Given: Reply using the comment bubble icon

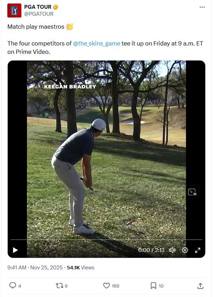Looking at the screenshot, I should click(13, 285).
